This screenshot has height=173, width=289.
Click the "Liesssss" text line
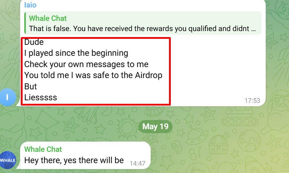(41, 97)
